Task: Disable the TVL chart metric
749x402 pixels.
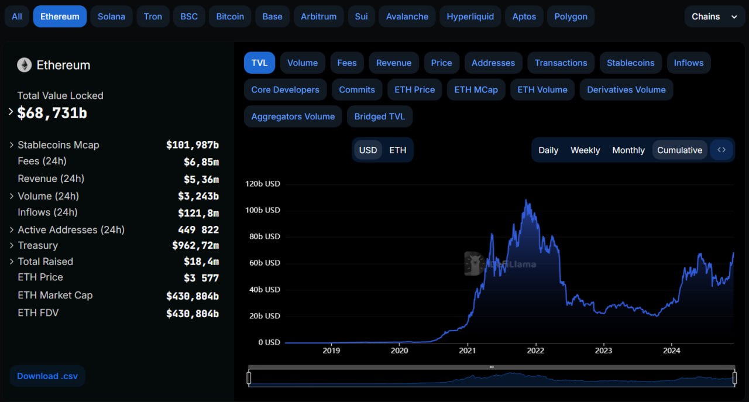Action: coord(259,63)
